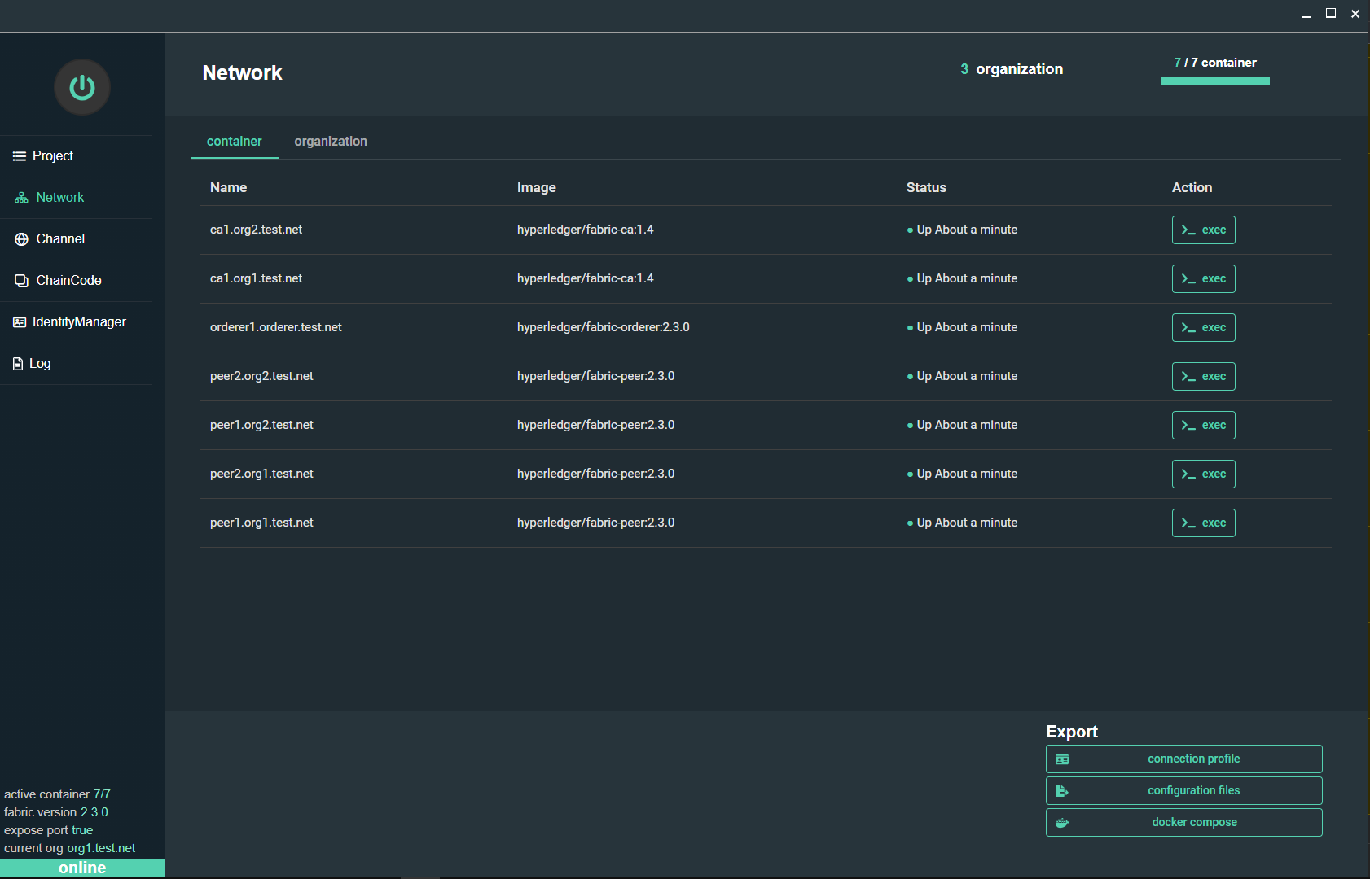Click the 7 / 7 container label

(x=1215, y=63)
